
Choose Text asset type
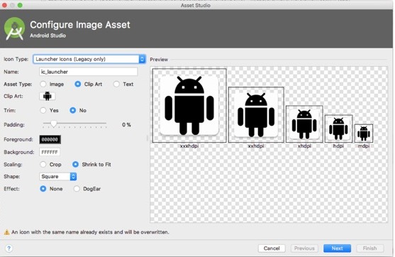116,84
